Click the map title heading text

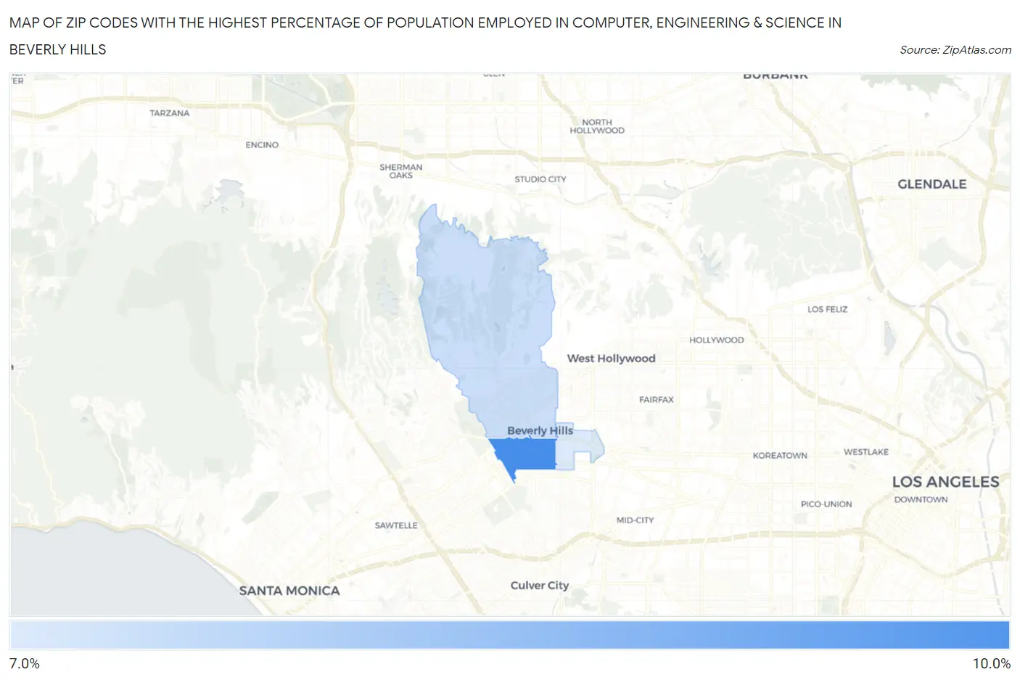point(425,36)
